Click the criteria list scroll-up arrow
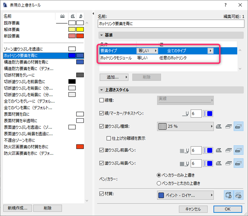Screen dimensions: 248x216 (240, 50)
